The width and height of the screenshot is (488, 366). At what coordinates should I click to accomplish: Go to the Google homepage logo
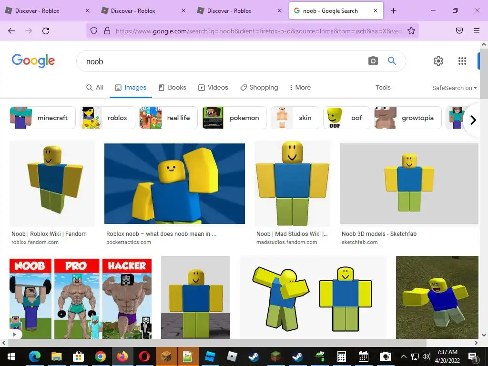(33, 61)
